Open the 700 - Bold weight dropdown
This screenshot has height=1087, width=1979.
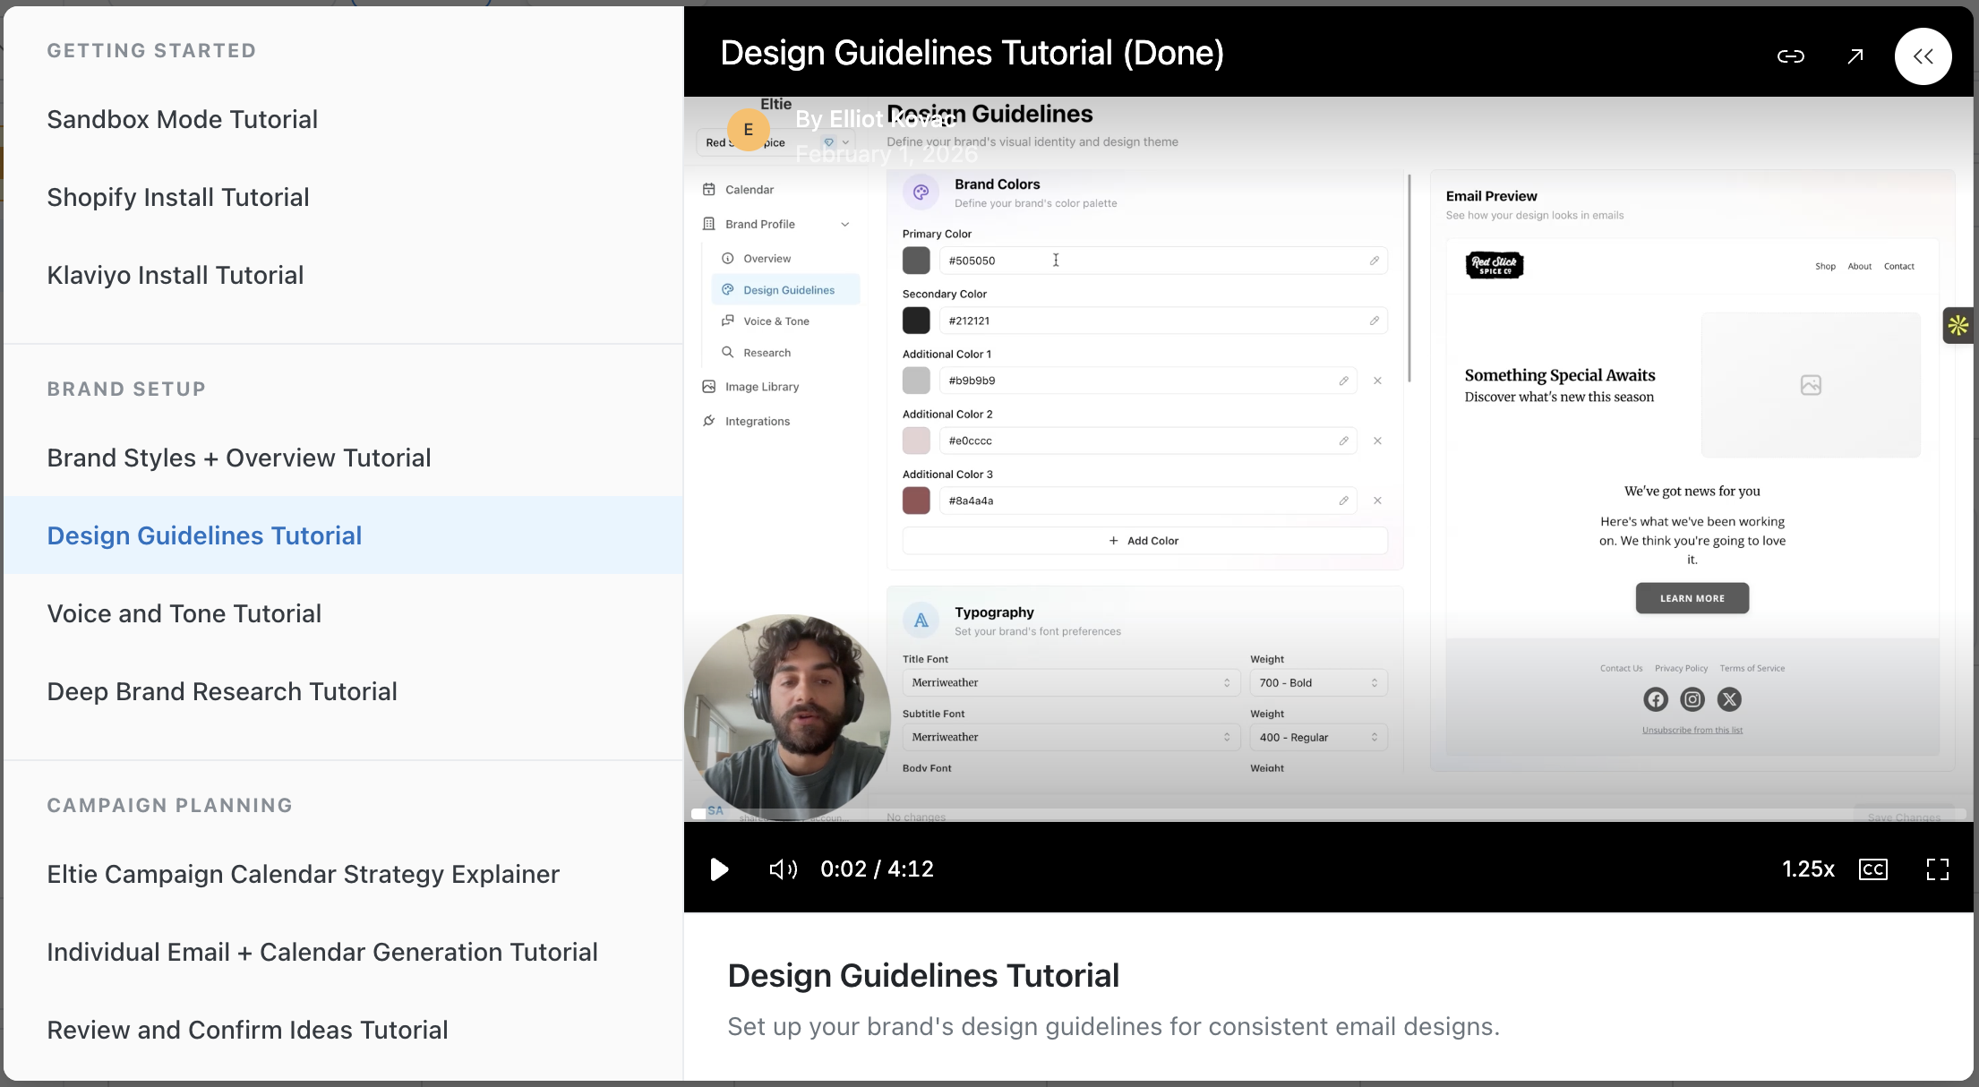(x=1318, y=682)
